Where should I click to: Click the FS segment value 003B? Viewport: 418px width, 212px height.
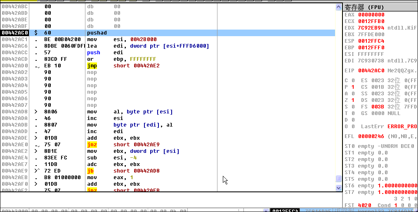point(378,107)
